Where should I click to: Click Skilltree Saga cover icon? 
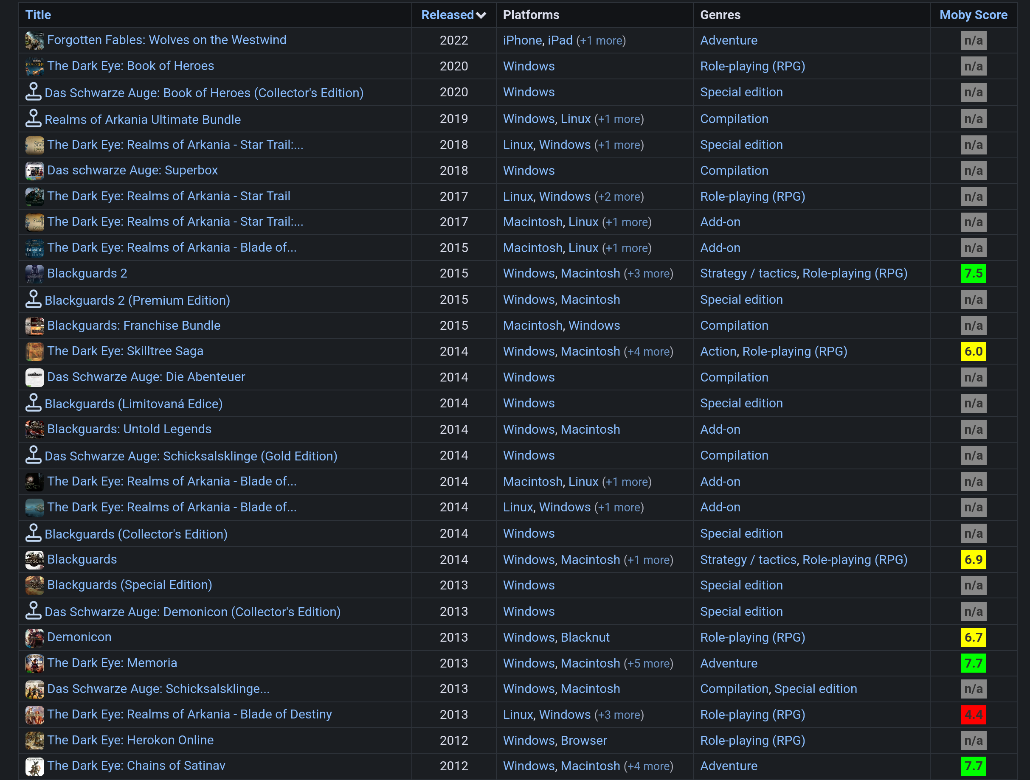click(x=34, y=351)
